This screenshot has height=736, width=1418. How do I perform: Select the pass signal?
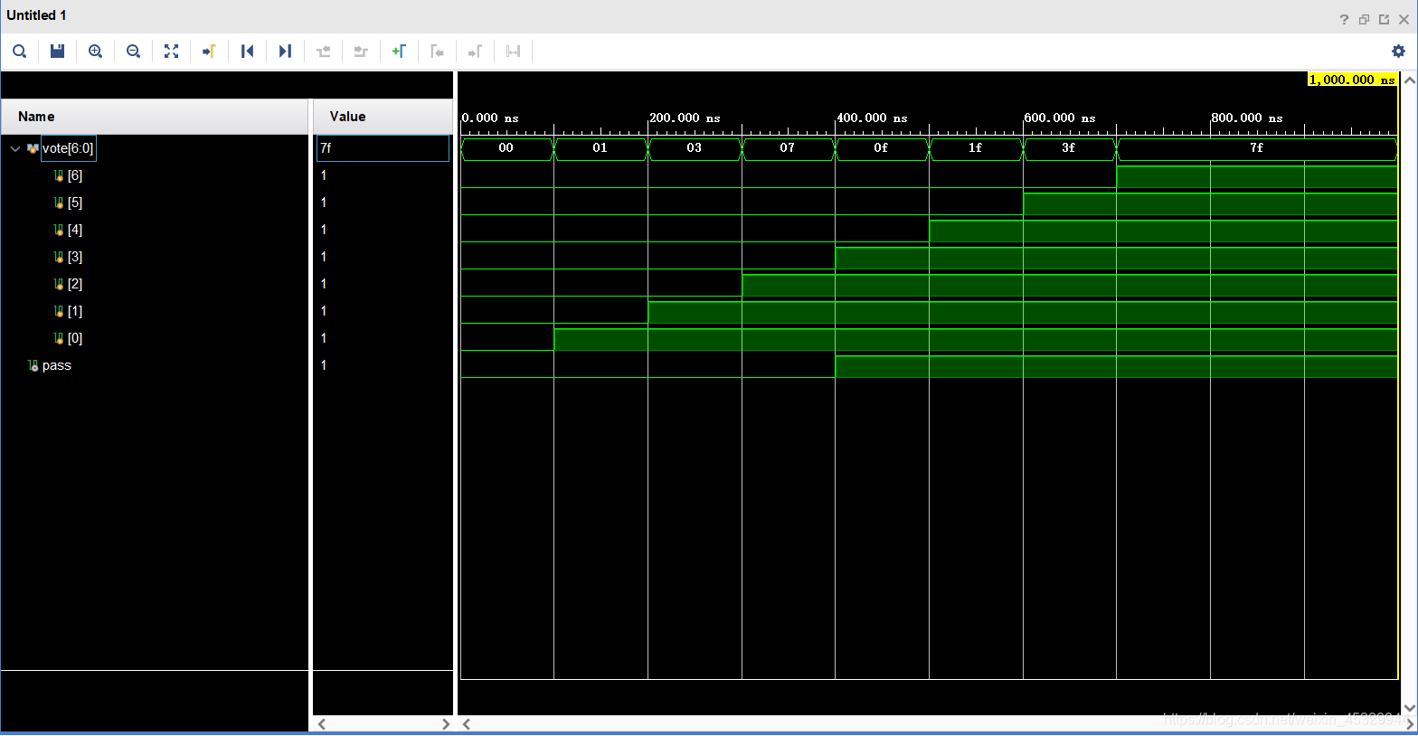tap(56, 365)
